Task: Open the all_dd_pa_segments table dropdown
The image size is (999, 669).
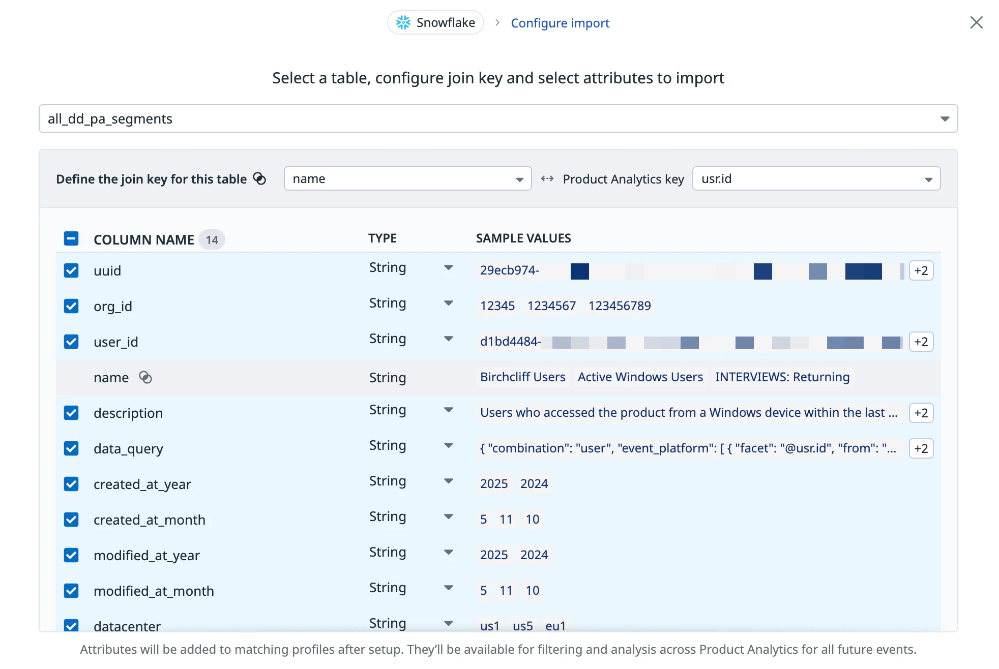Action: click(x=498, y=118)
